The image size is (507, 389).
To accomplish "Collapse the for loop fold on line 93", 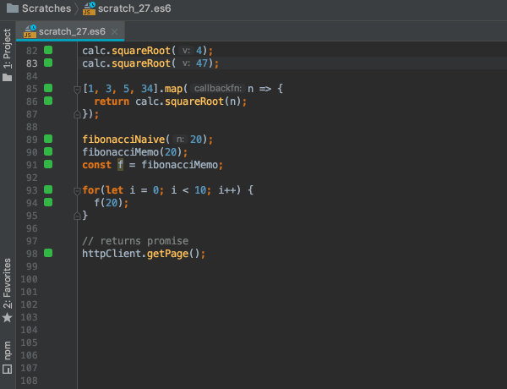I will 77,191.
